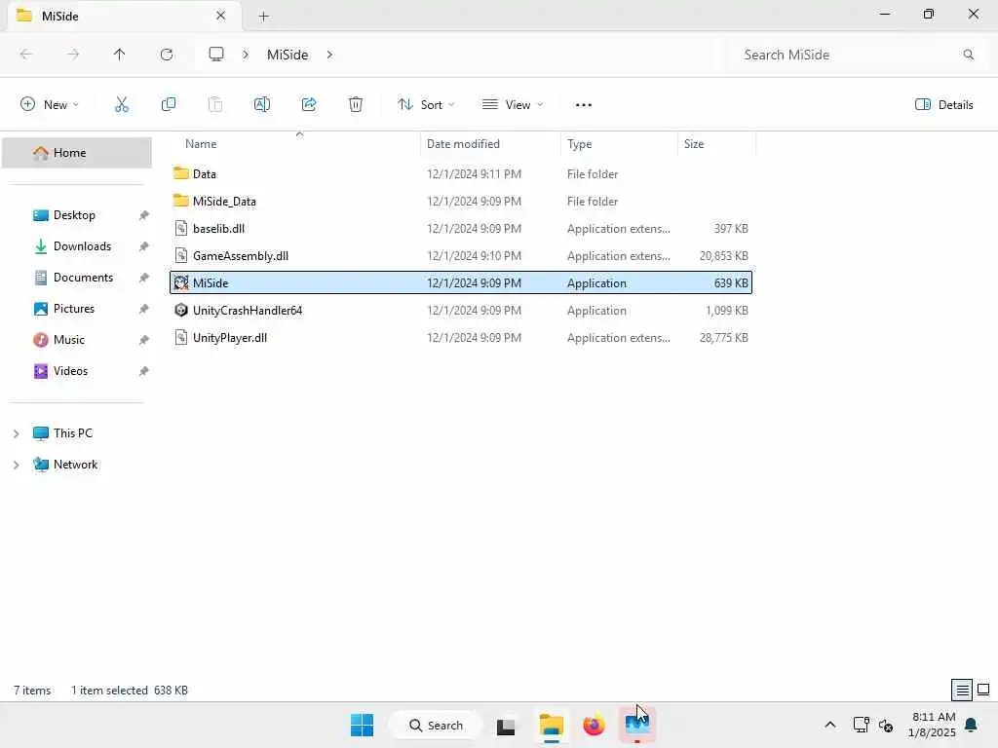Open Pictures in navigation pane

click(74, 309)
